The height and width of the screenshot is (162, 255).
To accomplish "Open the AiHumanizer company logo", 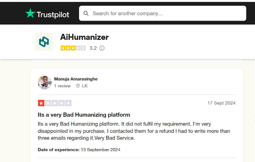I will [x=44, y=42].
